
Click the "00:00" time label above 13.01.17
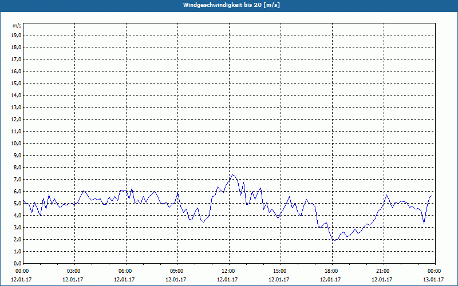coord(435,271)
